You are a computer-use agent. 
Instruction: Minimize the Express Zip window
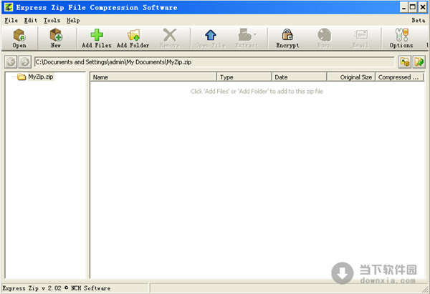pyautogui.click(x=403, y=7)
